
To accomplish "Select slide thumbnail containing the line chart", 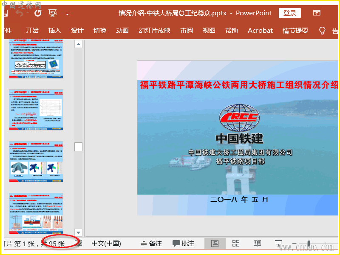I will coord(36,110).
